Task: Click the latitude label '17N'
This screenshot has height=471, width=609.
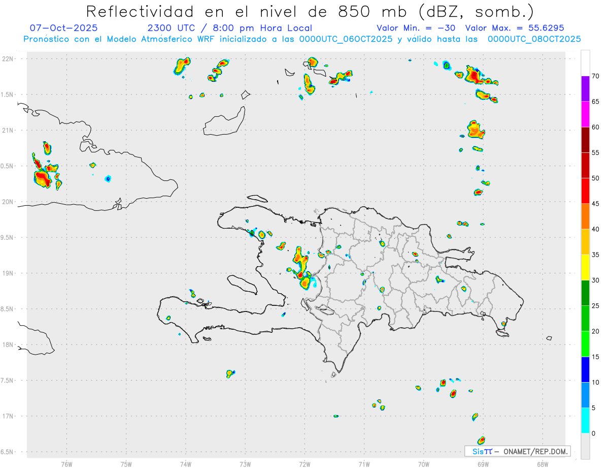Action: point(8,416)
